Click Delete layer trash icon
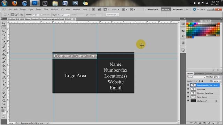 click(218, 123)
